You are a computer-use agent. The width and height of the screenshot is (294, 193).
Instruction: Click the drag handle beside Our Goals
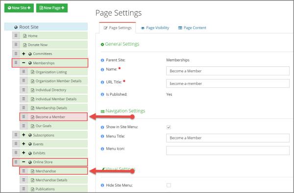point(24,126)
